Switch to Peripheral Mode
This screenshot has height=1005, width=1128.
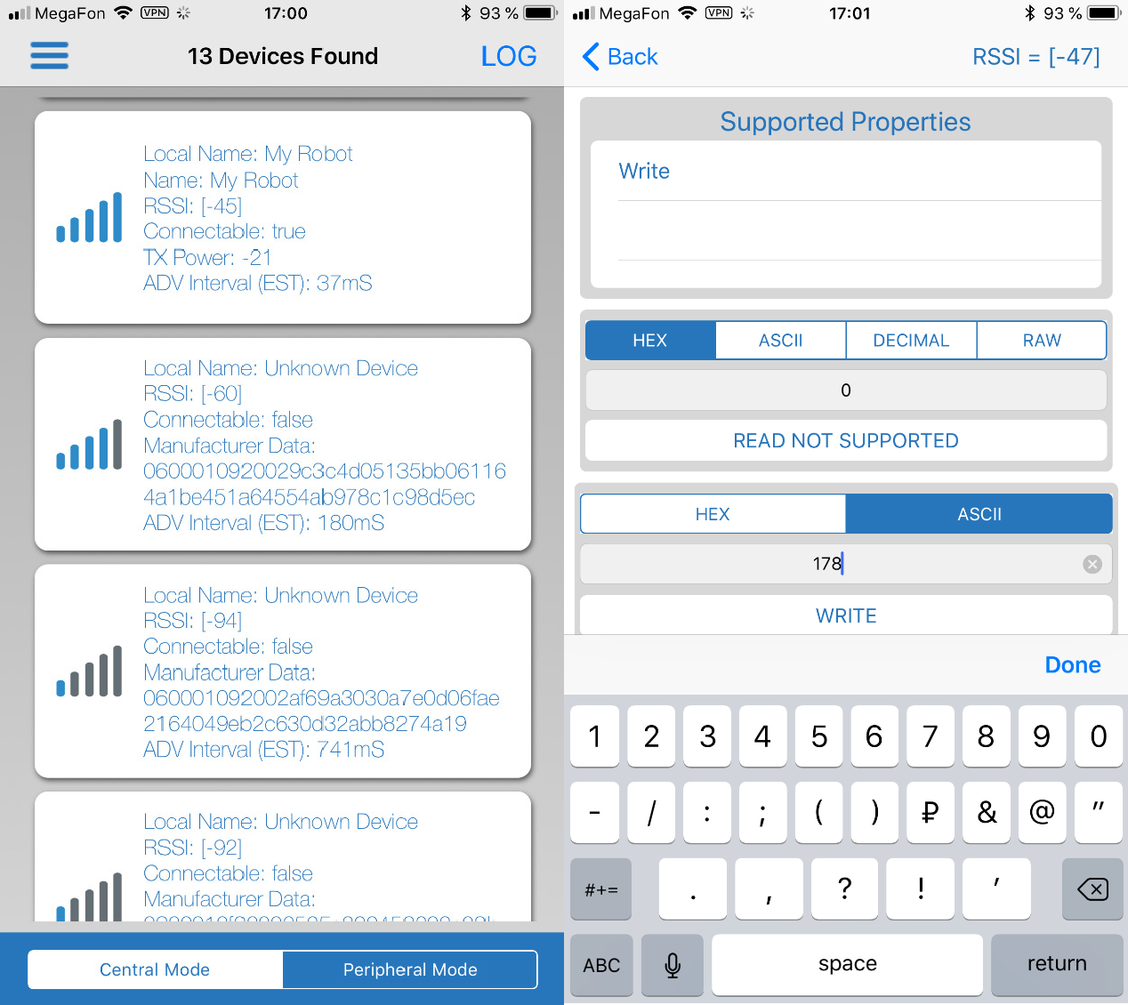[x=410, y=969]
